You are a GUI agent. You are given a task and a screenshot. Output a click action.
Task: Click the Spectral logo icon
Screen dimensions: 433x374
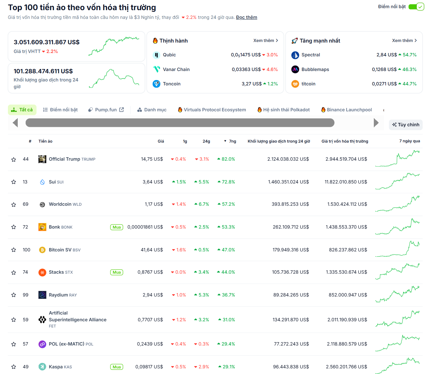(295, 55)
